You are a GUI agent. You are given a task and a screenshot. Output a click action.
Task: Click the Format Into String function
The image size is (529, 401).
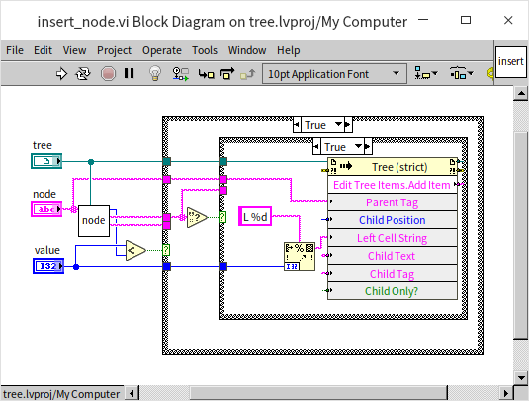[x=300, y=256]
